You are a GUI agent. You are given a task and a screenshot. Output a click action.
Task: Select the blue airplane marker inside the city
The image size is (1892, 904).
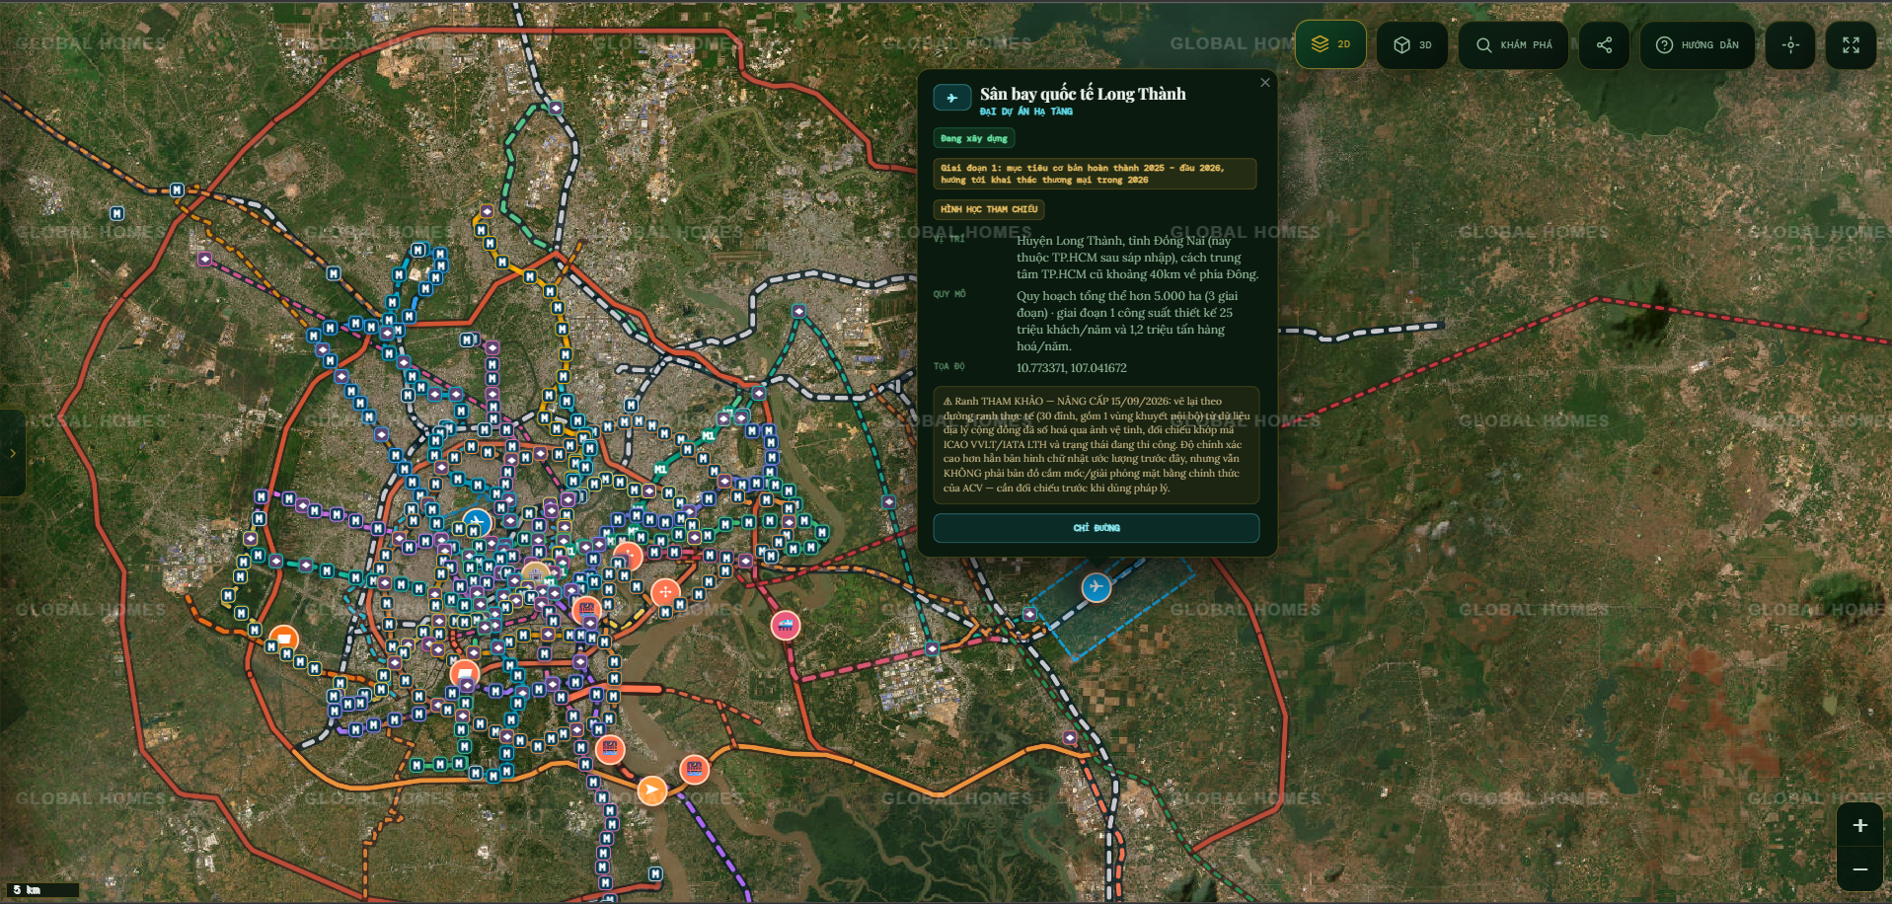477,522
